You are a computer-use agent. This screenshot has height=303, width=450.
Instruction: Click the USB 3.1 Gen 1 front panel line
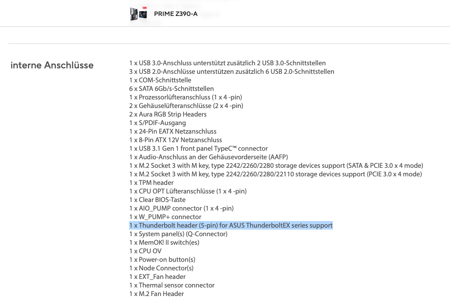[198, 148]
